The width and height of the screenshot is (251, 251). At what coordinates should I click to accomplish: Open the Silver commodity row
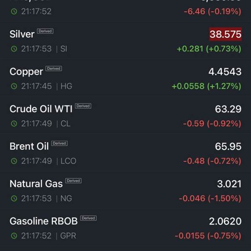(125, 41)
